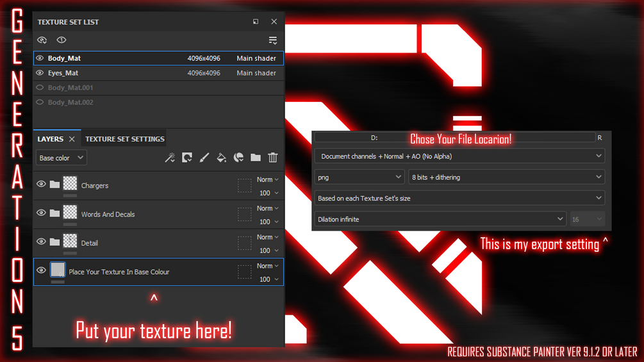
Task: Open the export preset Document channels dropdown
Action: [459, 156]
